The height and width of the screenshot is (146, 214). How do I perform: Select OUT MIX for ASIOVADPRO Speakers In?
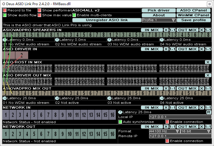click(187, 30)
